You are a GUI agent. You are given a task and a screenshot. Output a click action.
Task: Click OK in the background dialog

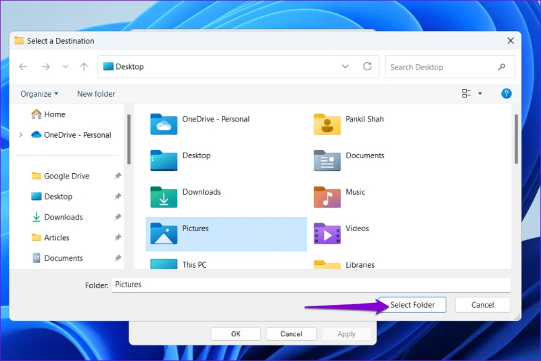coord(235,334)
